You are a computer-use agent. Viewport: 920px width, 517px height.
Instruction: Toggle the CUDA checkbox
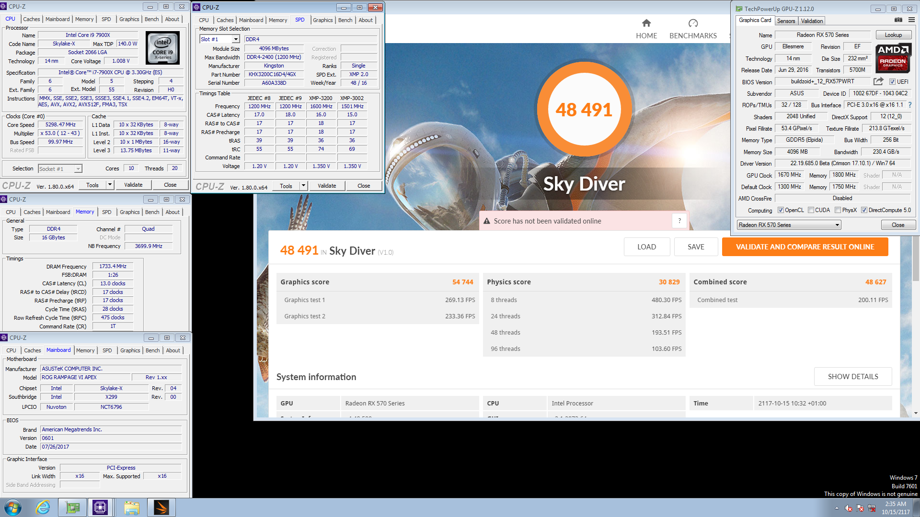(x=811, y=210)
